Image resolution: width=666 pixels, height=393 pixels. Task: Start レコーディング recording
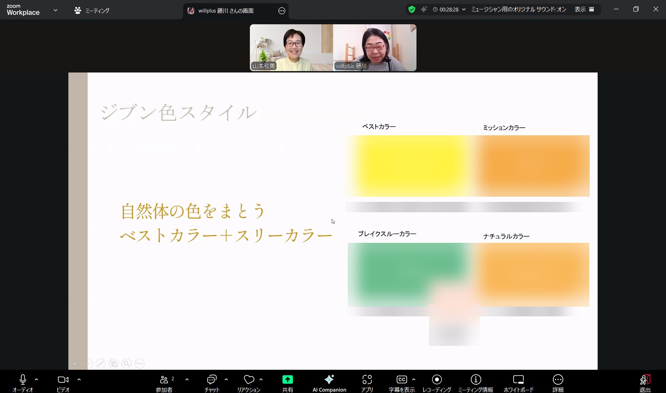pos(437,380)
